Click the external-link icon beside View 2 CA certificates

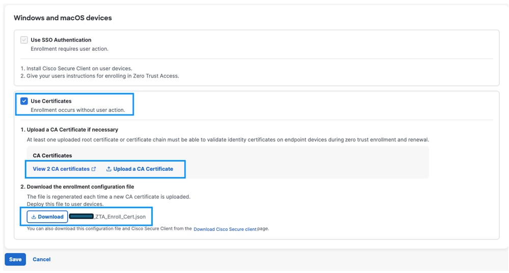(x=94, y=169)
